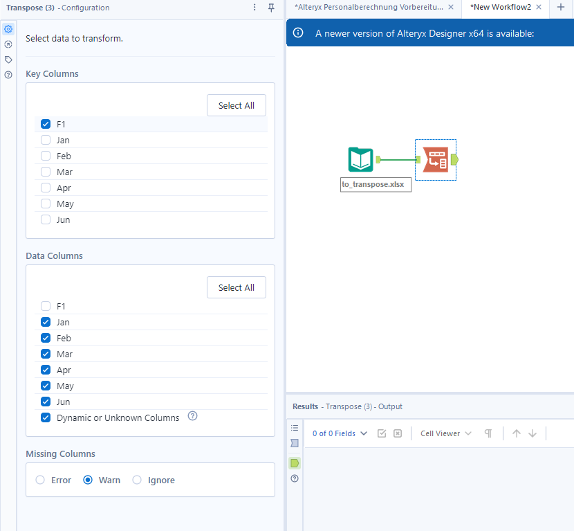Select Warn for Missing Columns
574x531 pixels.
(88, 480)
